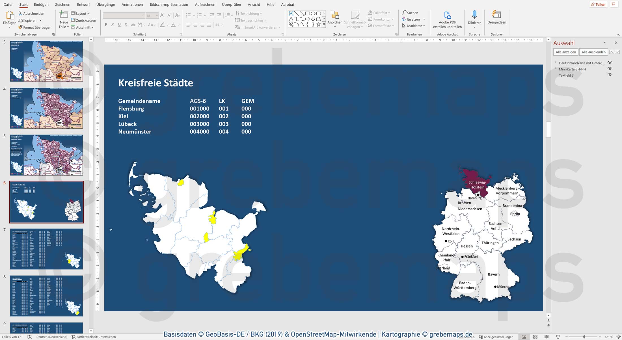Switch to the Animationen ribbon tab
The height and width of the screenshot is (340, 622).
132,5
